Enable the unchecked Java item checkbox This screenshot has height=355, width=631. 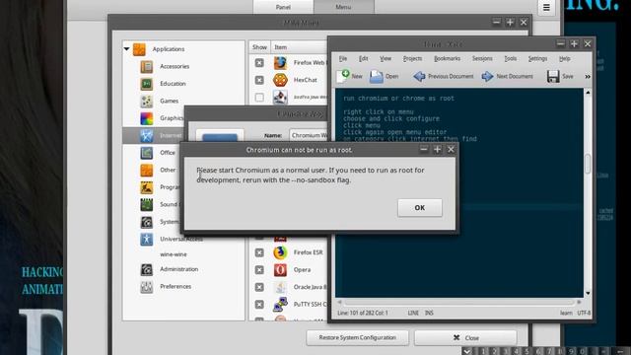(259, 98)
